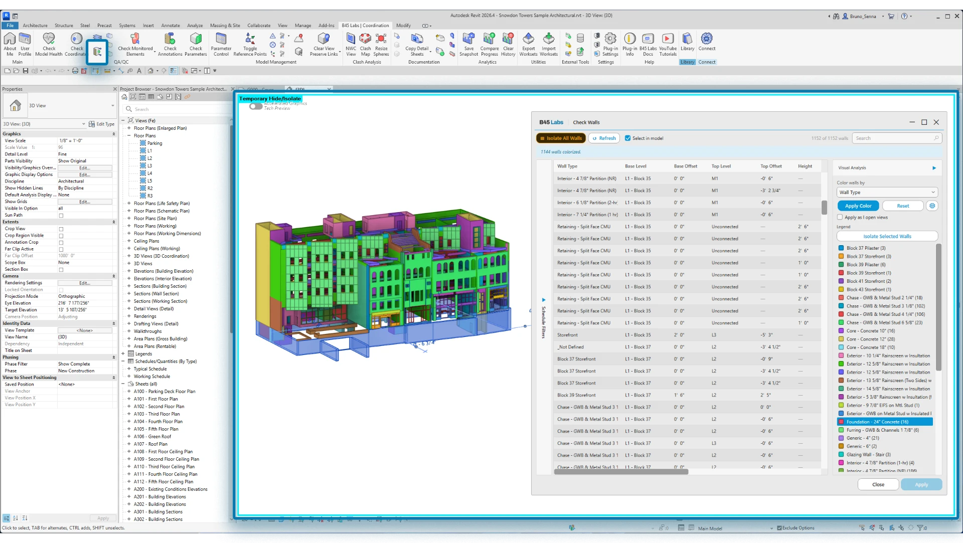Open the Architecture ribbon tab
This screenshot has height=543, width=963.
(35, 26)
